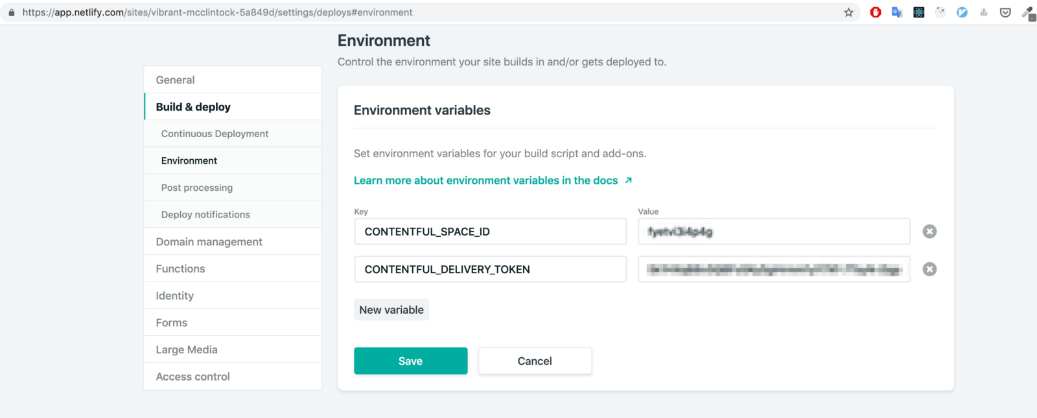Open the General settings section

[233, 80]
